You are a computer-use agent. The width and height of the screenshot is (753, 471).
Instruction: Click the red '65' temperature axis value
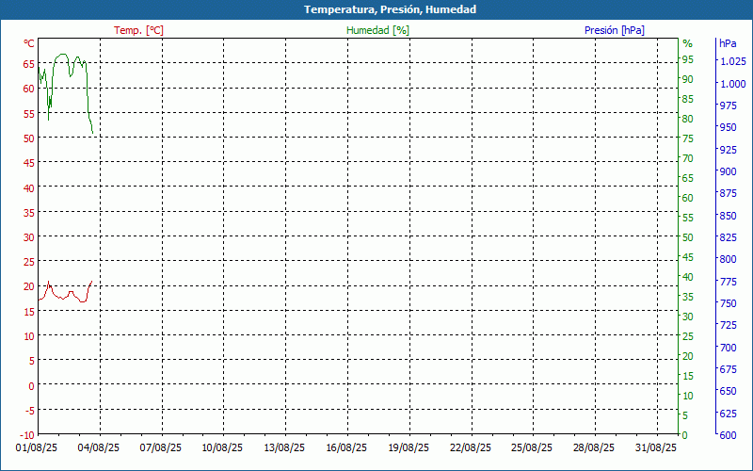(x=29, y=64)
